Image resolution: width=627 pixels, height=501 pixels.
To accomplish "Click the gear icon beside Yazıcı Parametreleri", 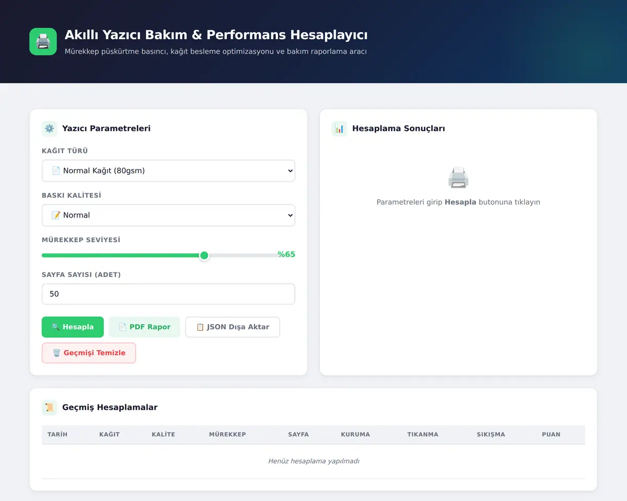I will pos(50,128).
